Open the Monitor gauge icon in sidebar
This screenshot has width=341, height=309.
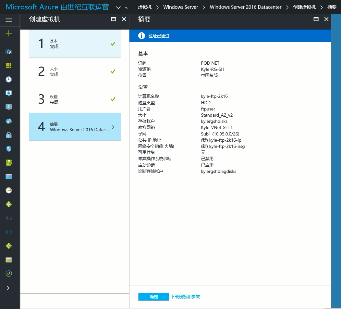click(9, 190)
